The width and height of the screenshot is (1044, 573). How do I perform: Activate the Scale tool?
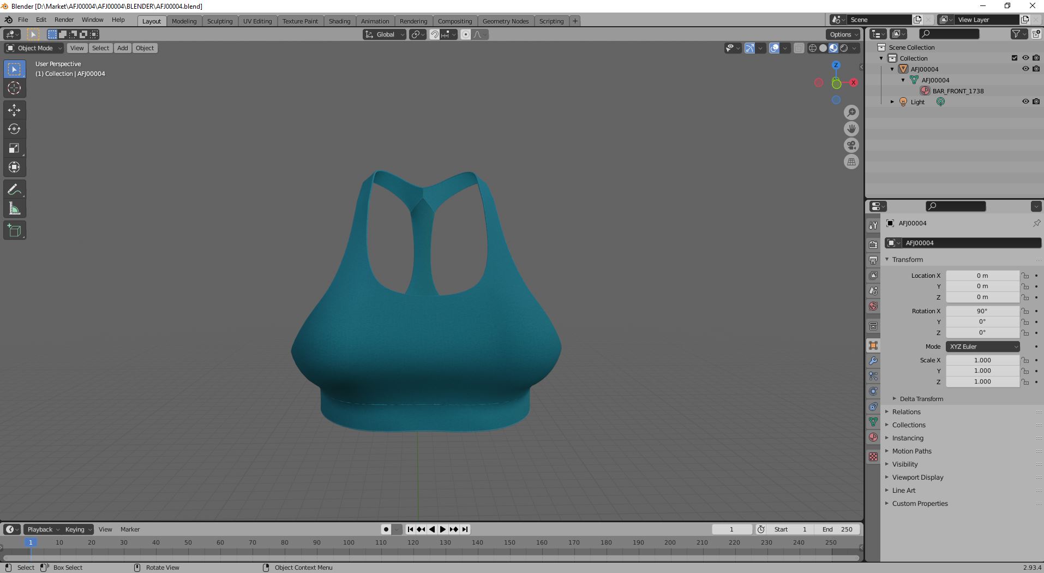14,148
